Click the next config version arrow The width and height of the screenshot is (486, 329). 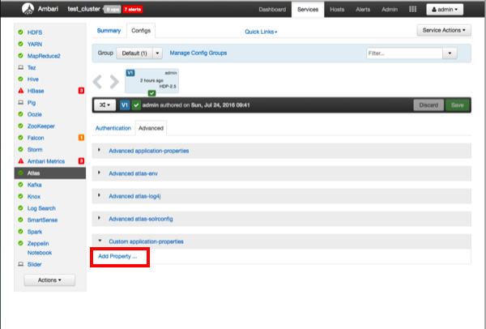pyautogui.click(x=114, y=81)
